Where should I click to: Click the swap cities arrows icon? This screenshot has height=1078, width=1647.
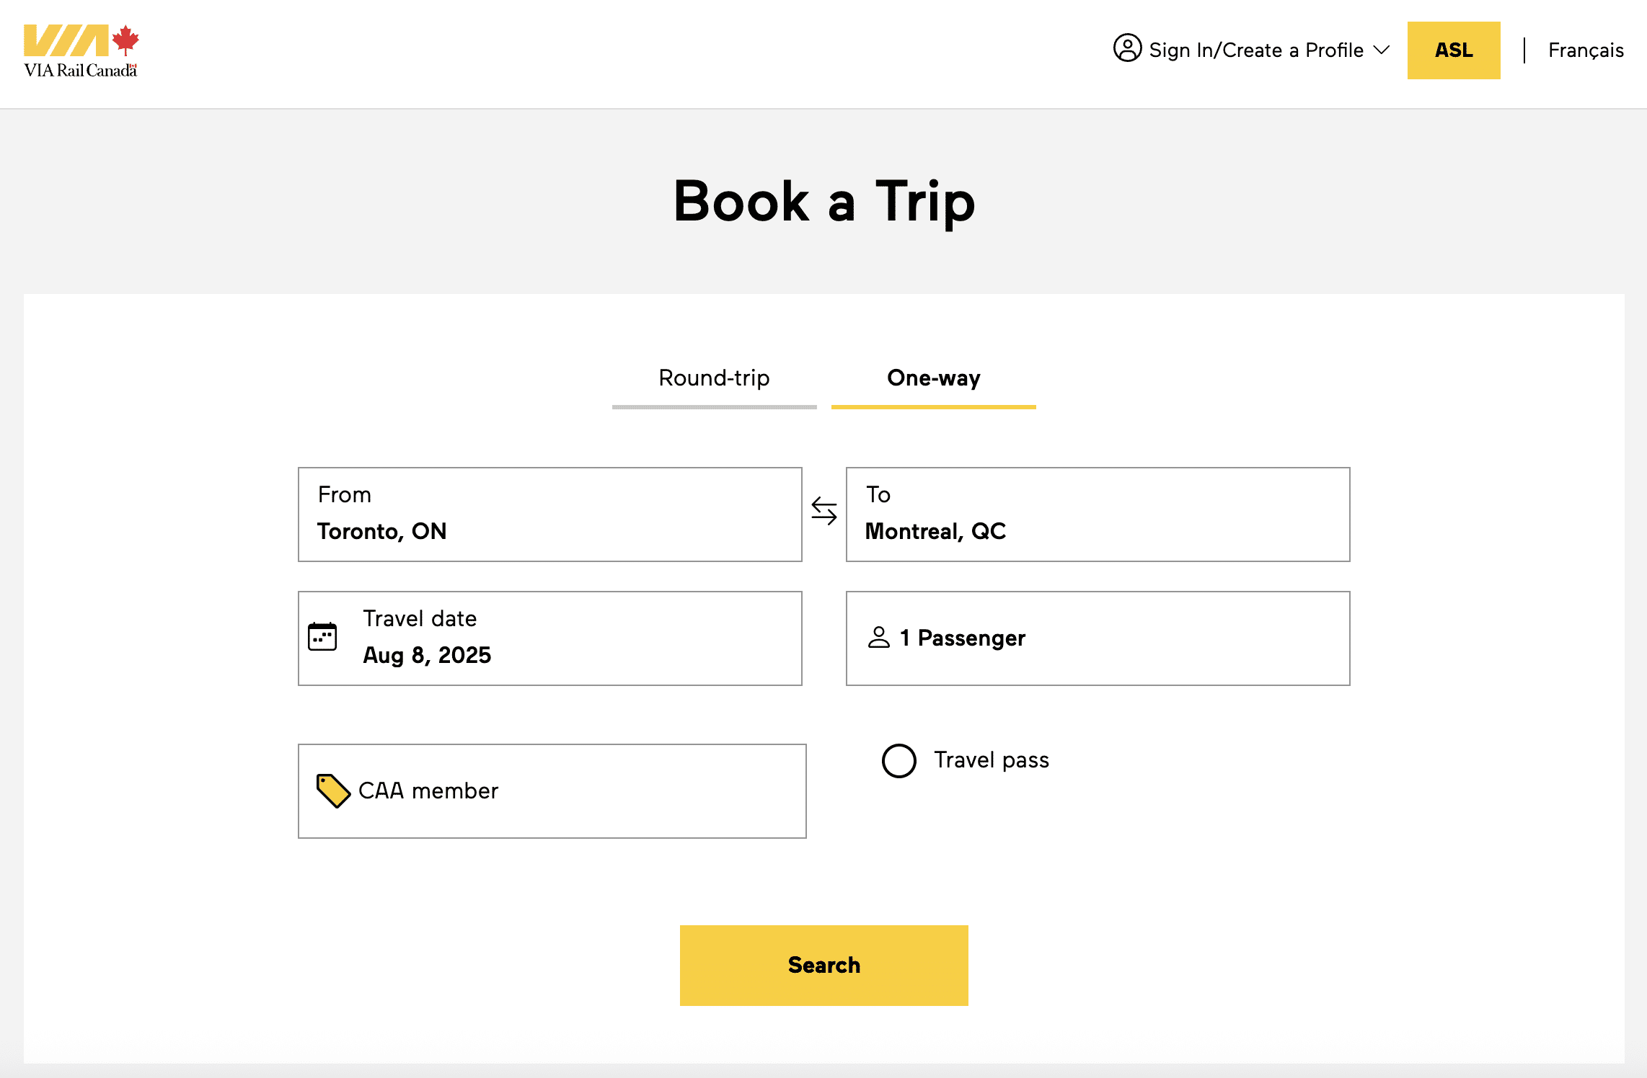(x=824, y=513)
